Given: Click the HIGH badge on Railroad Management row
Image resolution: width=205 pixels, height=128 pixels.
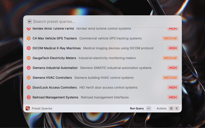Looking at the screenshot, I should coord(173,97).
